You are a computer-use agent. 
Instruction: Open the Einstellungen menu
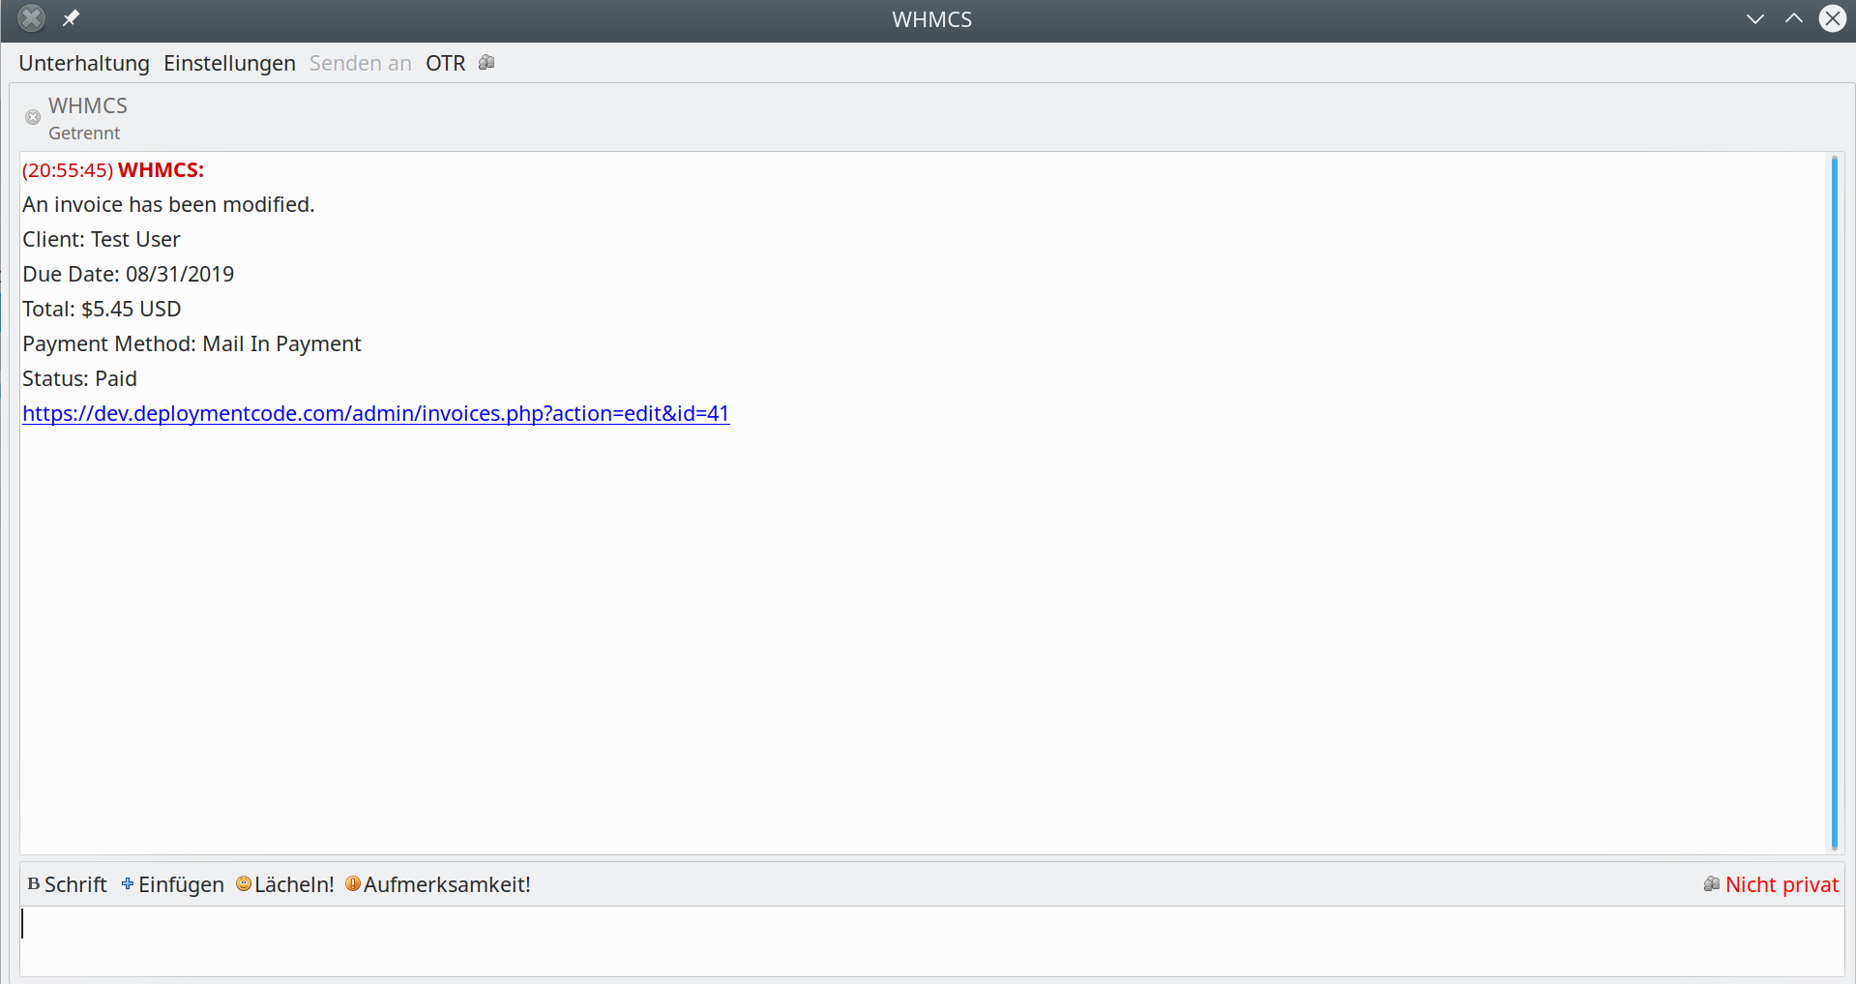[x=229, y=63]
